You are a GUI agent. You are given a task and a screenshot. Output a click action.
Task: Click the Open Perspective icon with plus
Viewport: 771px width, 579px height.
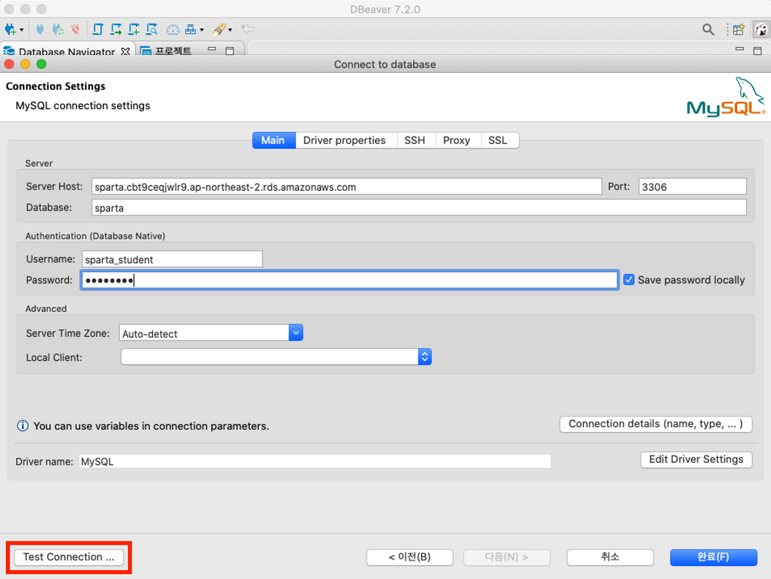coord(738,29)
